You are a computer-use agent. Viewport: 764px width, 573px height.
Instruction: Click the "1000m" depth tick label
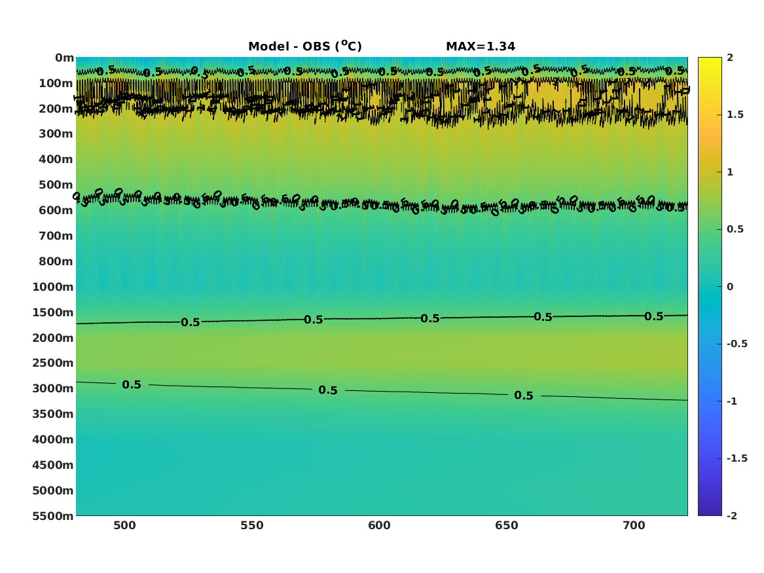click(53, 287)
